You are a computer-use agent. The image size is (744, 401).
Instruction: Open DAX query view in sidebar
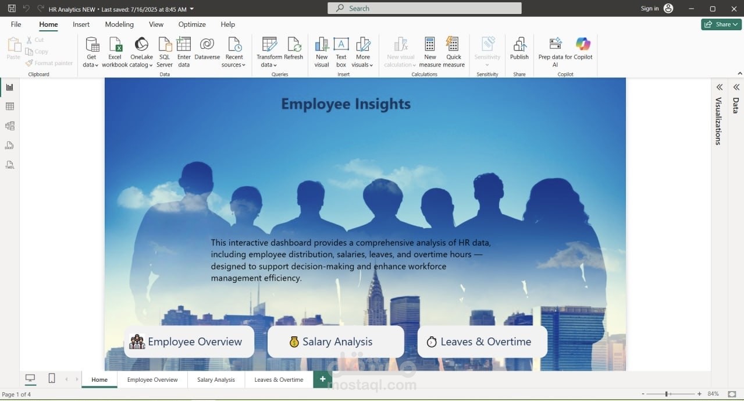(10, 146)
